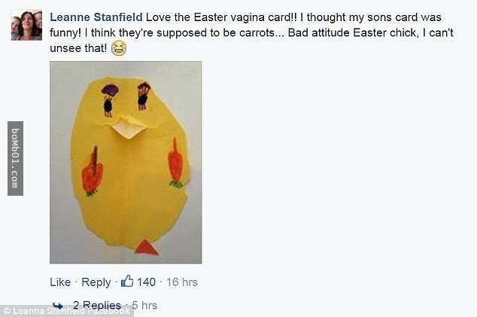477x317 pixels.
Task: Click the Leanna Stanfield Facebook credit caption
Action: [66, 310]
